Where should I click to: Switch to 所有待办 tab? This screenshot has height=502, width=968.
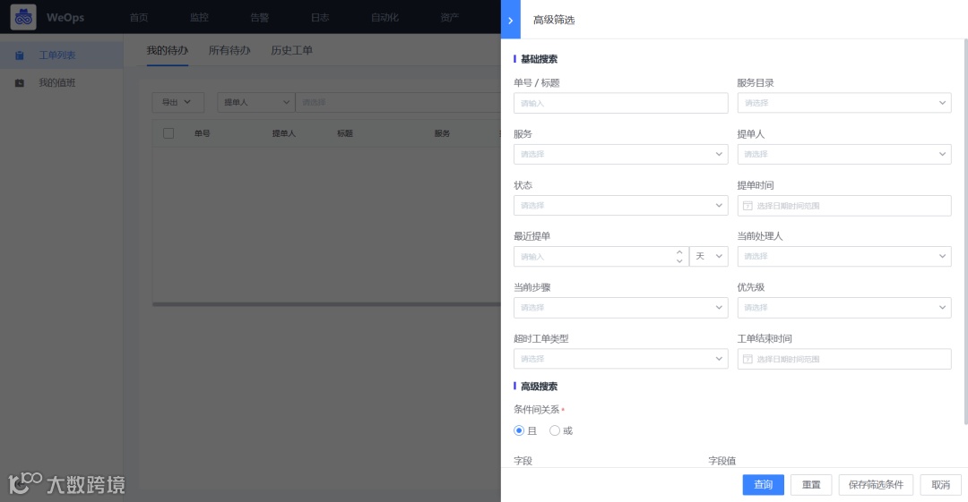point(229,51)
